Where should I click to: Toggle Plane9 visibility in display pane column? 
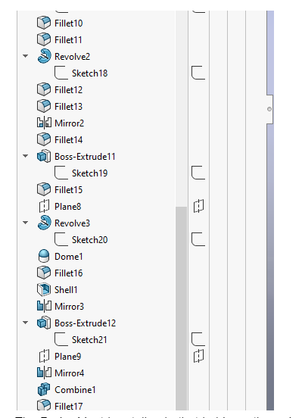coord(198,356)
